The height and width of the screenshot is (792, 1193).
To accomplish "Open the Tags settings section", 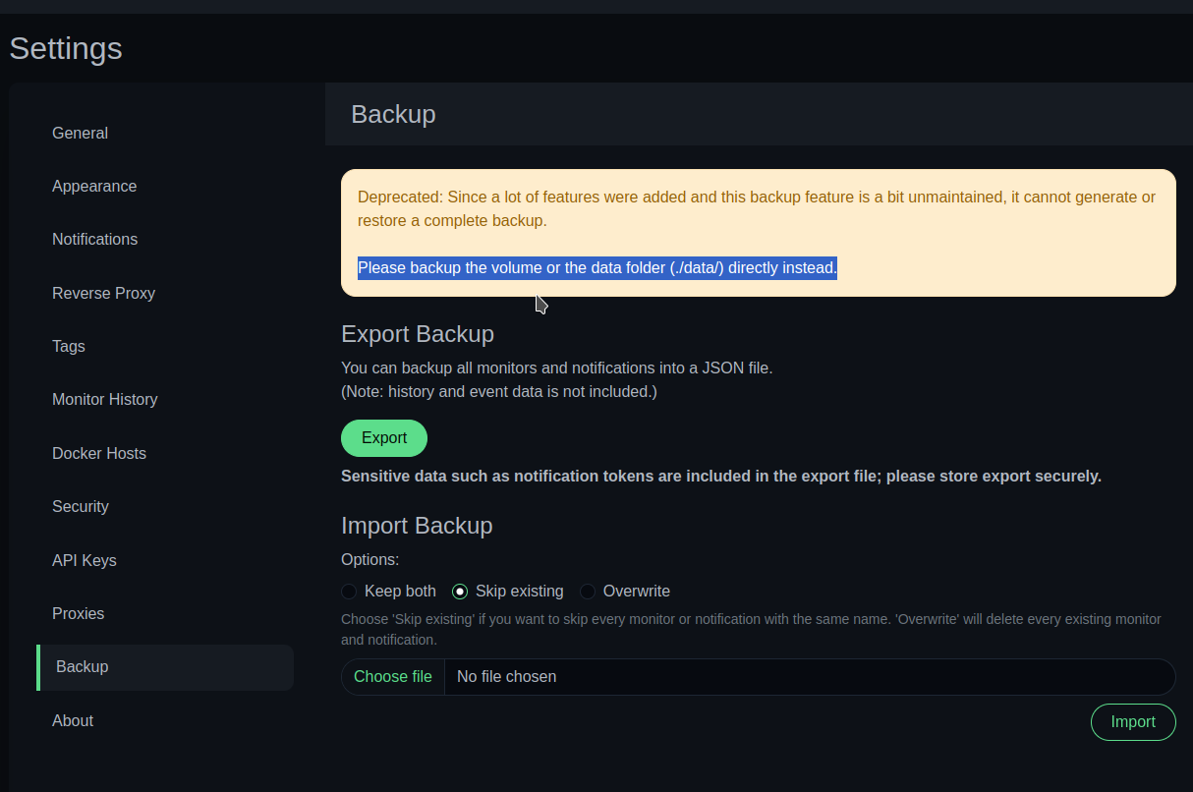I will [68, 346].
